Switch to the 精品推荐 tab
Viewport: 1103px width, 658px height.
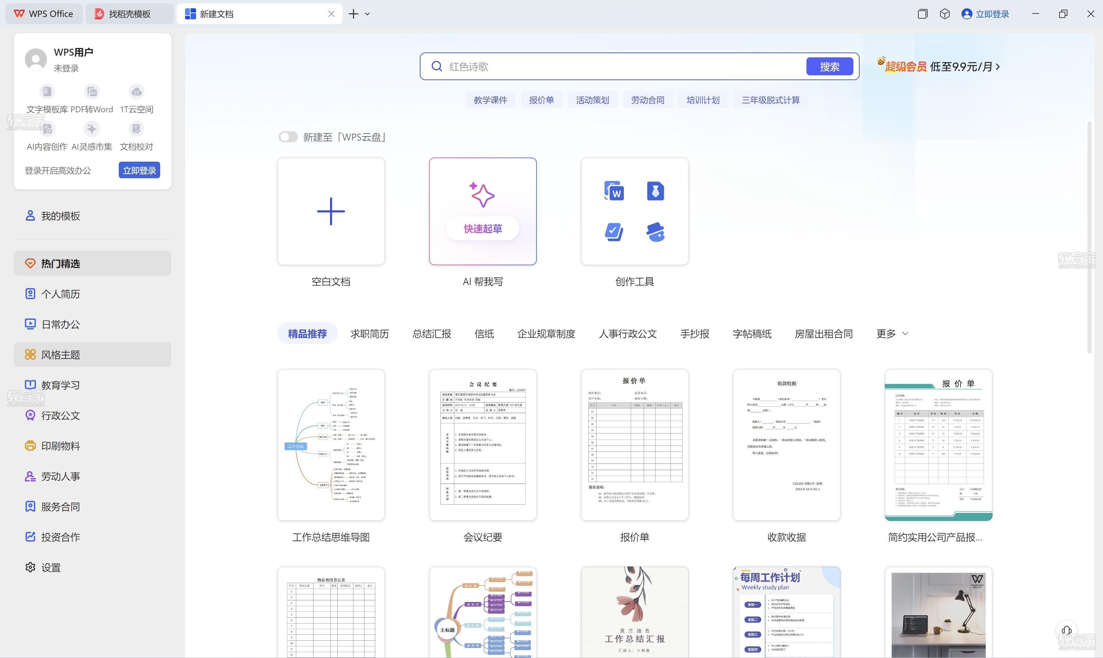tap(307, 333)
